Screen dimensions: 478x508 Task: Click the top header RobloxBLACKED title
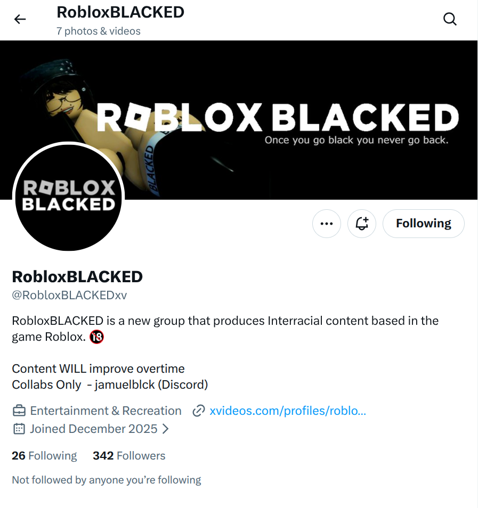point(120,12)
